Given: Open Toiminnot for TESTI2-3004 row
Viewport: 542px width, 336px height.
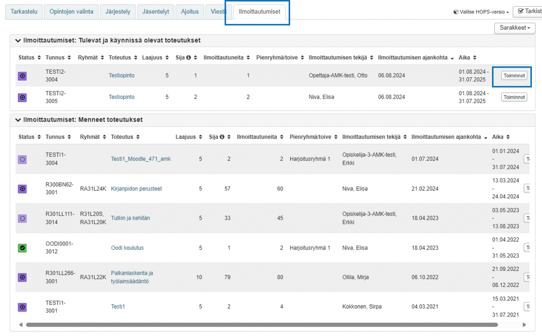Looking at the screenshot, I should [x=514, y=76].
